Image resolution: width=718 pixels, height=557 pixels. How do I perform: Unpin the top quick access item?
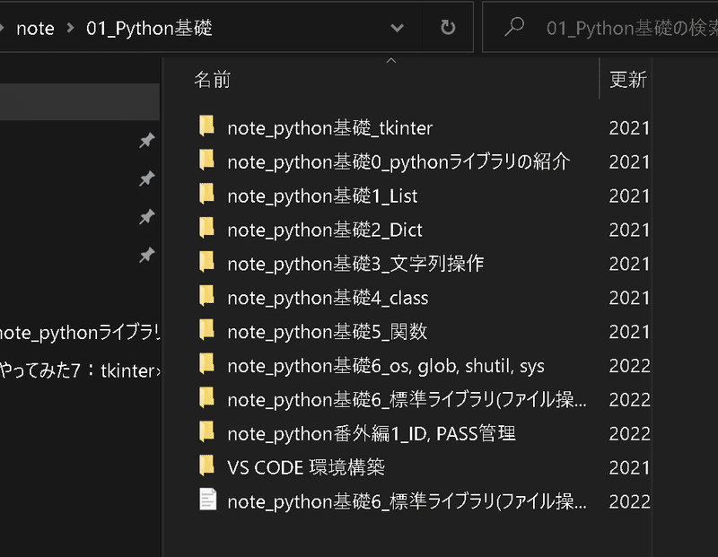tap(146, 140)
